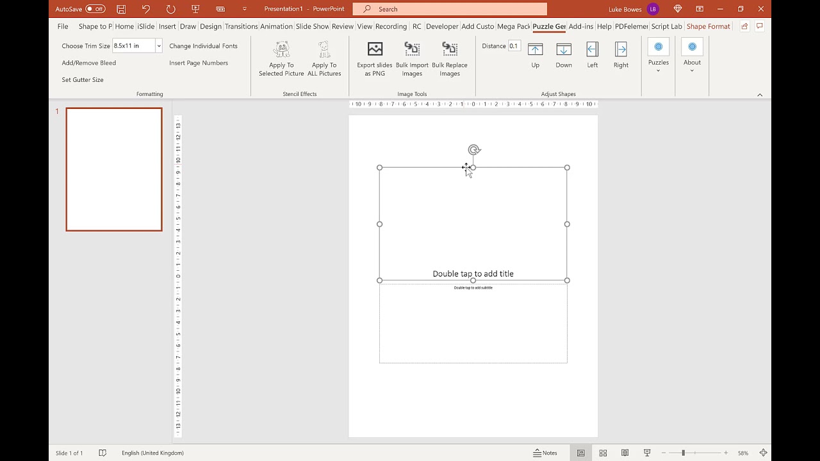Switch to the Home tab
The width and height of the screenshot is (820, 461).
click(124, 26)
